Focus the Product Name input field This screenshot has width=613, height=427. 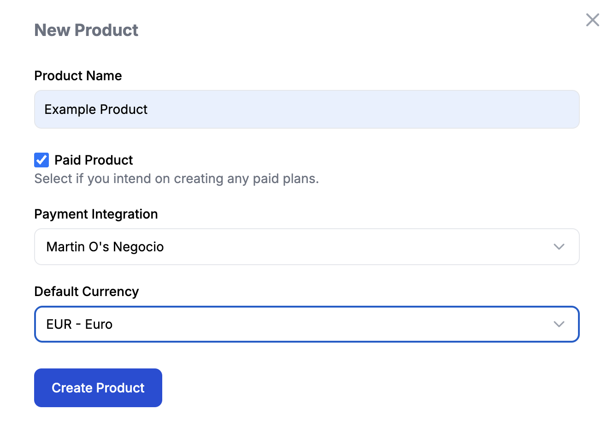(x=306, y=109)
